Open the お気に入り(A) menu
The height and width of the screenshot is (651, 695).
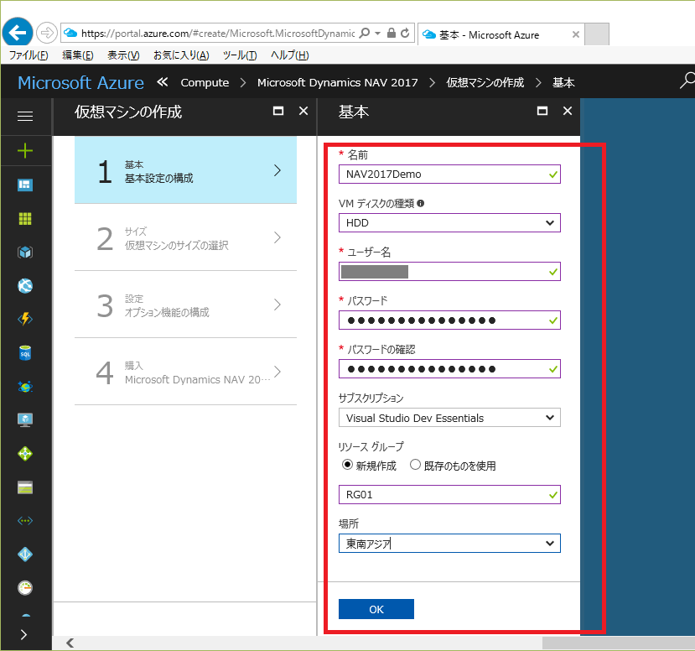tap(181, 55)
